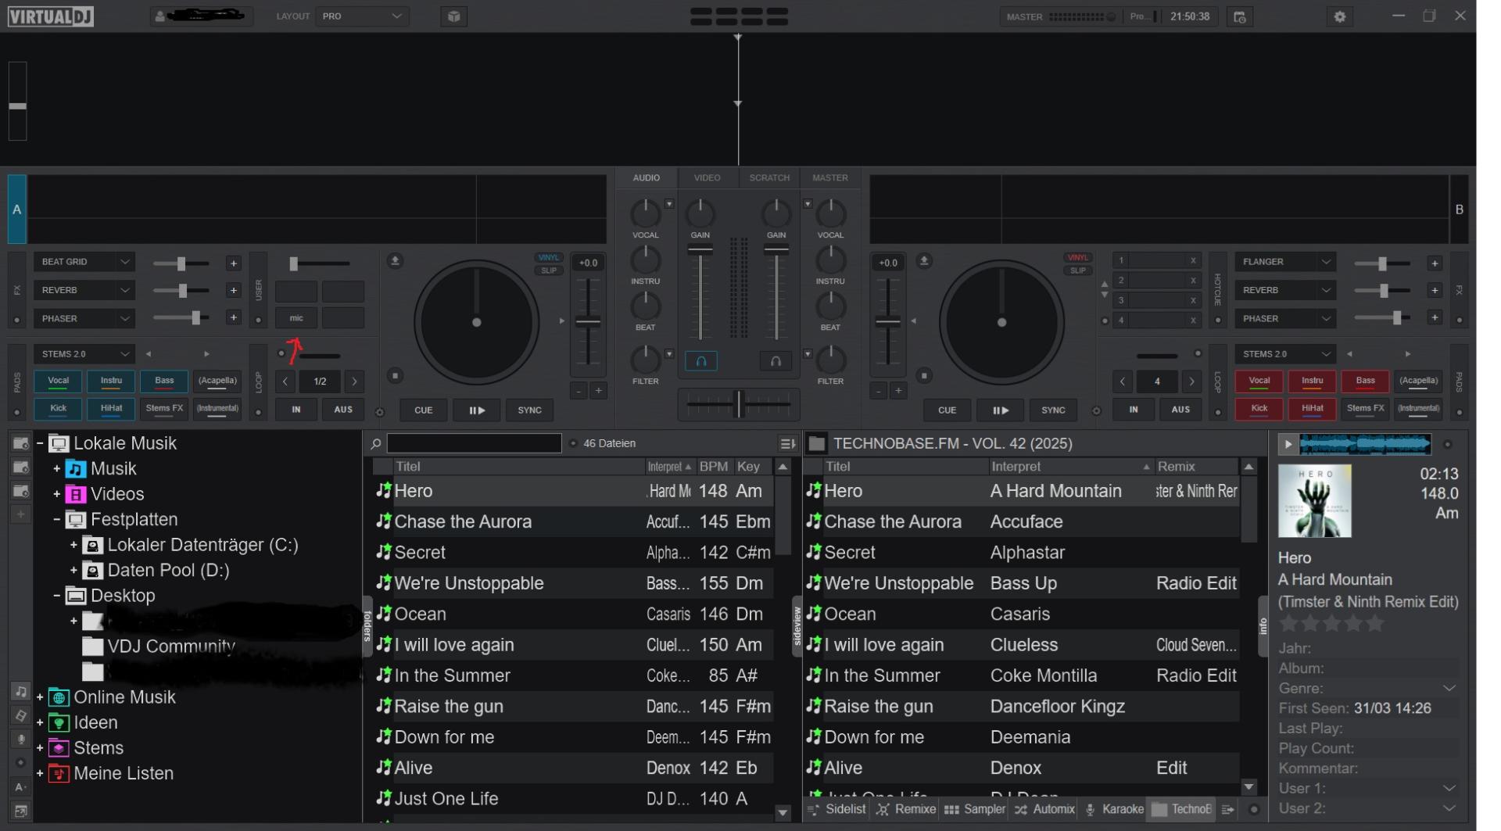The image size is (1501, 831).
Task: Click the search magnifier icon in browser
Action: 376,443
